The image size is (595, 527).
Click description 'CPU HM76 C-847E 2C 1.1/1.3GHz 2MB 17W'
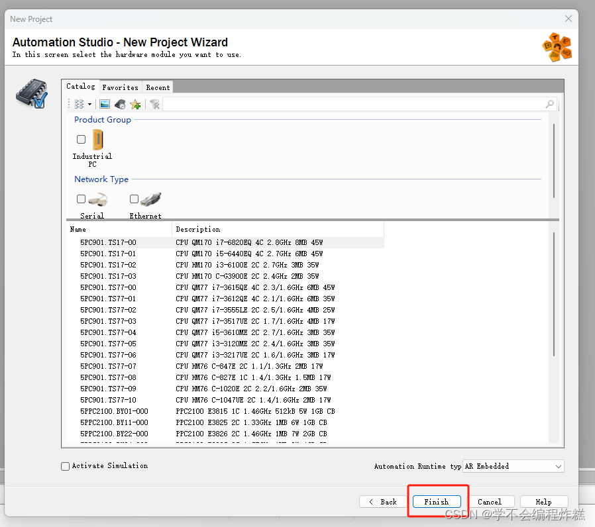pyautogui.click(x=249, y=366)
